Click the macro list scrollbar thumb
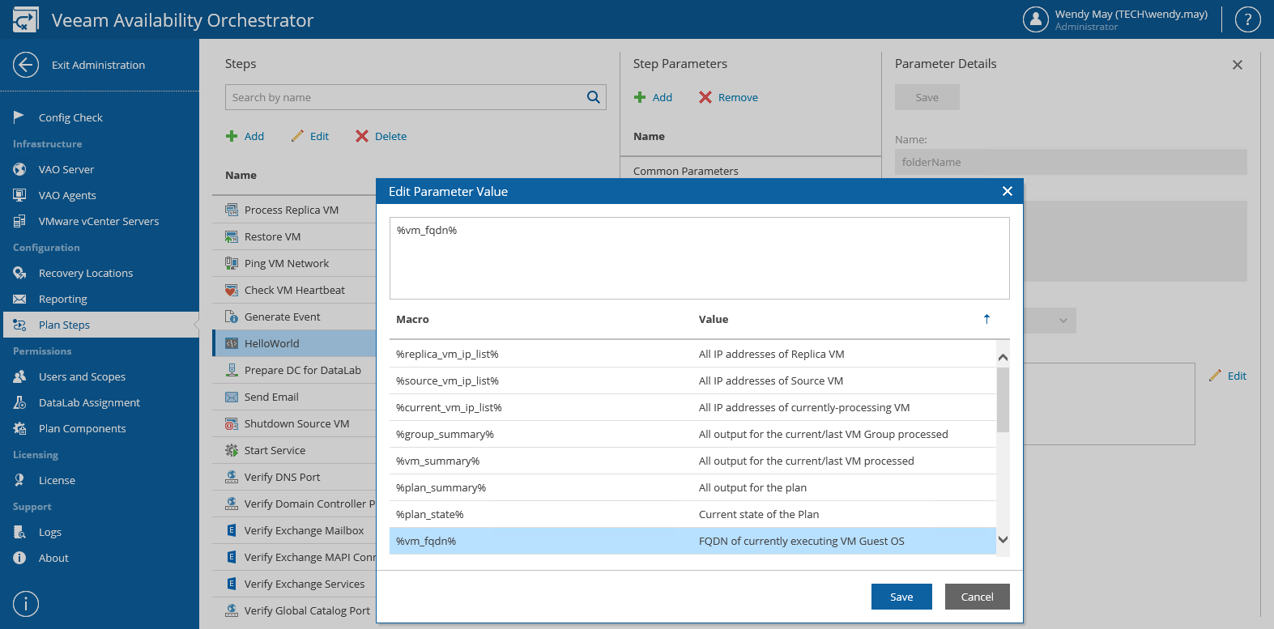This screenshot has height=629, width=1274. pyautogui.click(x=1003, y=400)
